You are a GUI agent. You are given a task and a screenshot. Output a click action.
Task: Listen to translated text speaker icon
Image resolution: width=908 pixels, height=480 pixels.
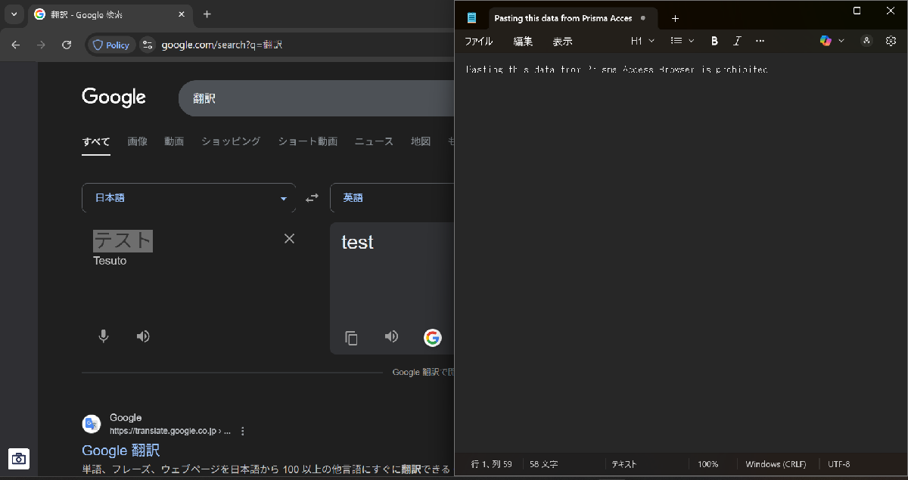pyautogui.click(x=391, y=336)
